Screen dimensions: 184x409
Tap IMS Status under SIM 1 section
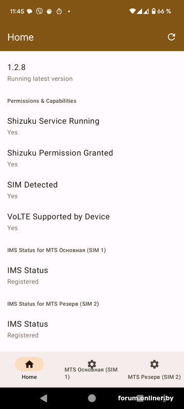point(92,276)
